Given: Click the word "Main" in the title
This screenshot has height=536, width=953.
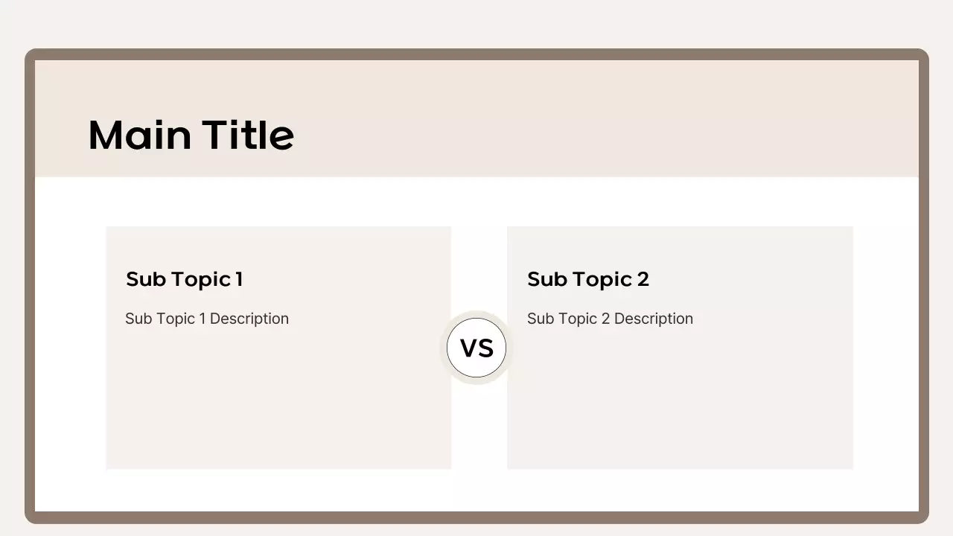Looking at the screenshot, I should pos(139,135).
